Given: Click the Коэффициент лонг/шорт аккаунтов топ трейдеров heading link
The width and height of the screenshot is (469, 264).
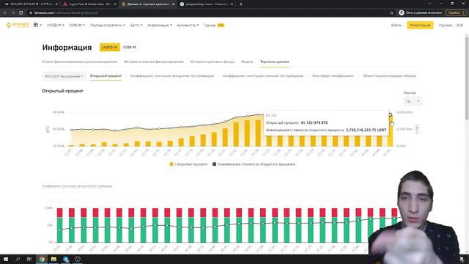Looking at the screenshot, I should point(77,186).
